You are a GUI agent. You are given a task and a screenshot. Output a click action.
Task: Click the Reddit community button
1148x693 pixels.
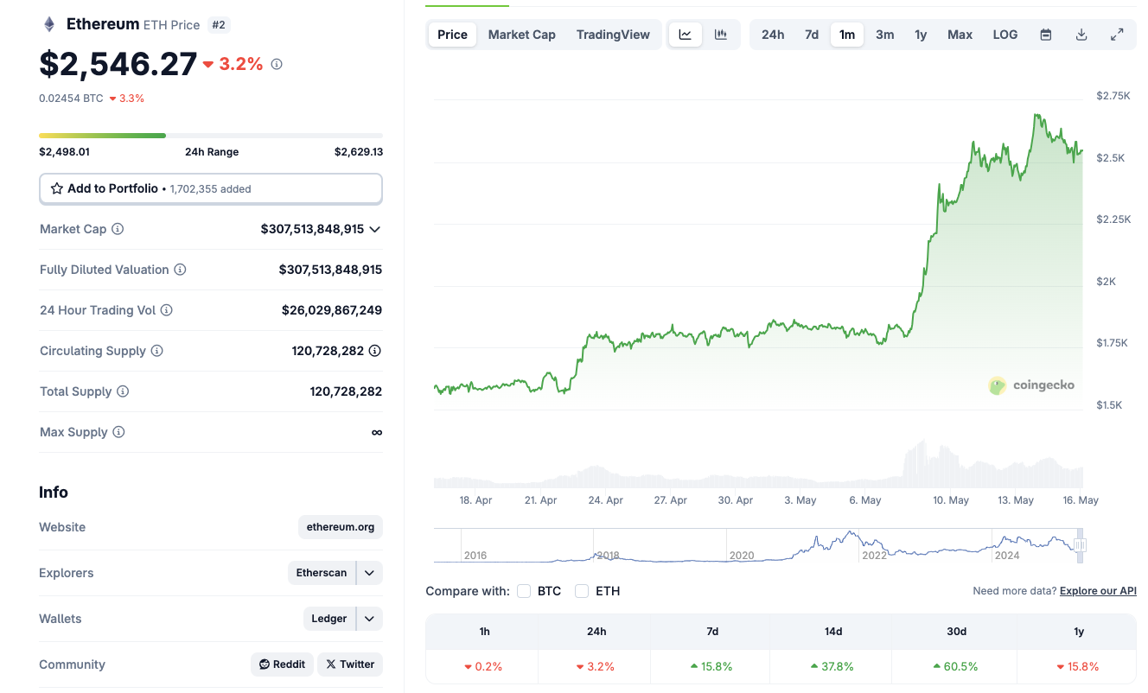tap(283, 664)
